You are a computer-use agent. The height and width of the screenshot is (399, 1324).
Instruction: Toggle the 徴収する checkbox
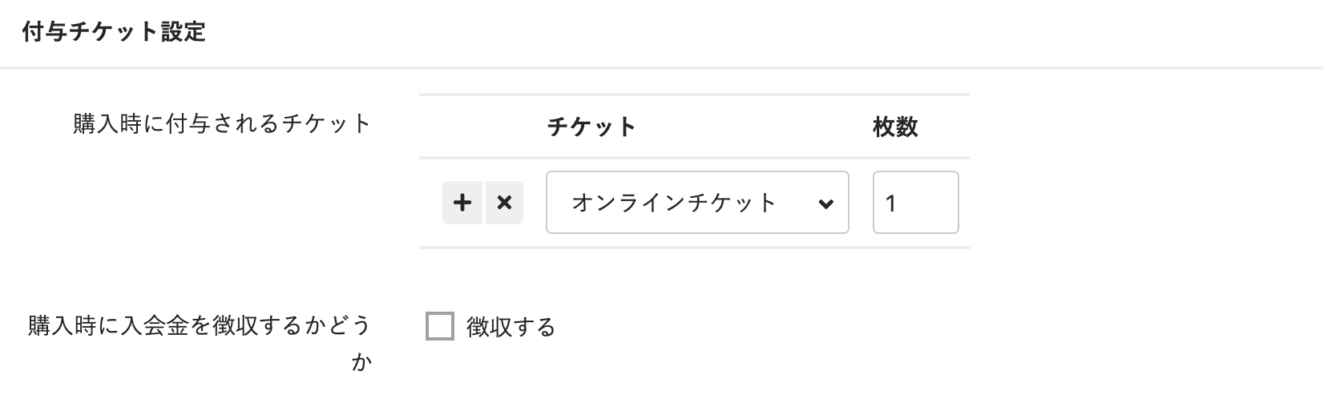point(440,327)
